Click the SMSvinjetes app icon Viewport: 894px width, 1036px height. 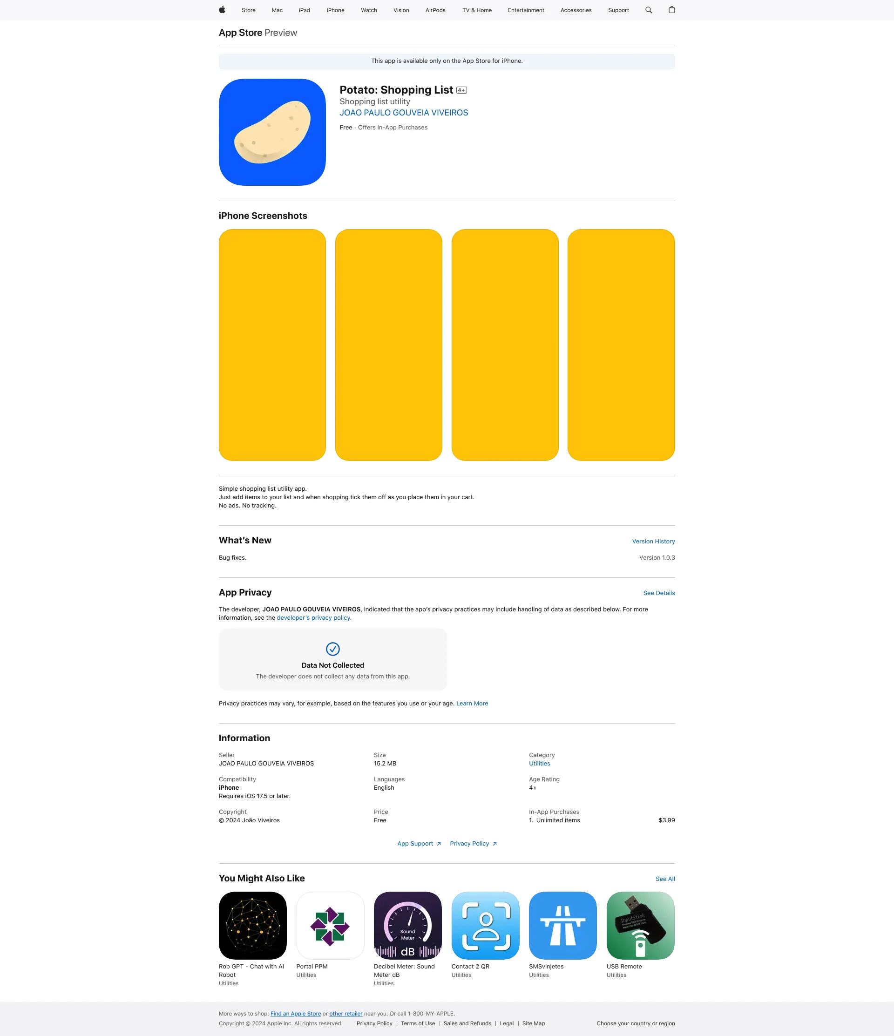tap(563, 925)
